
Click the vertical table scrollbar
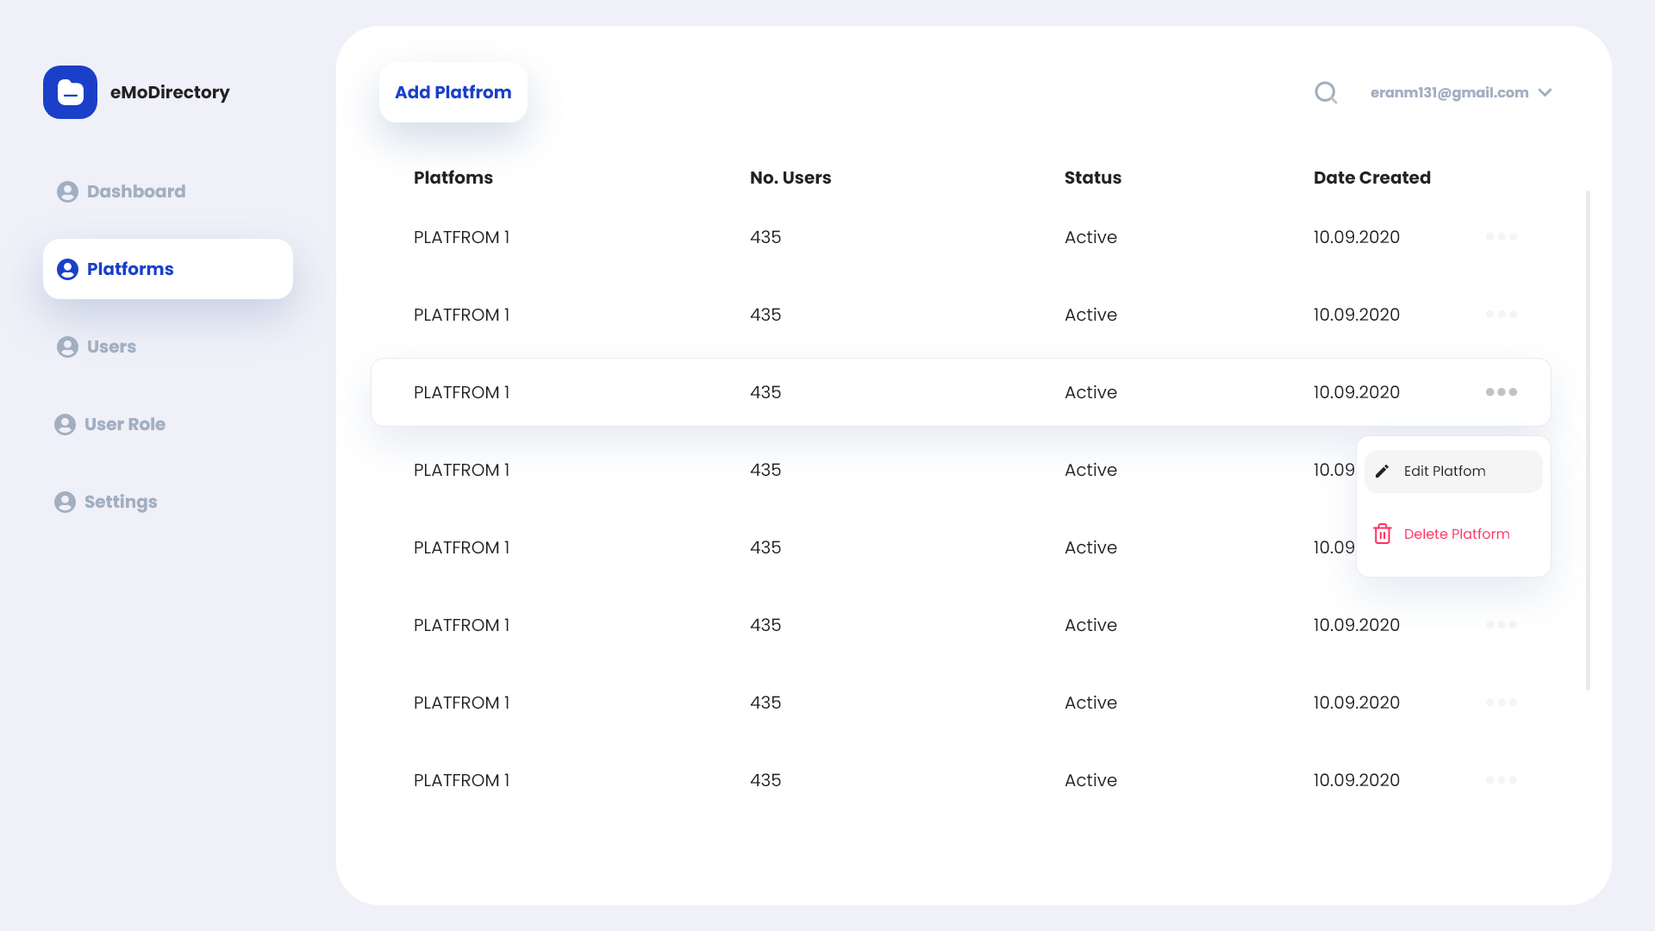point(1588,440)
